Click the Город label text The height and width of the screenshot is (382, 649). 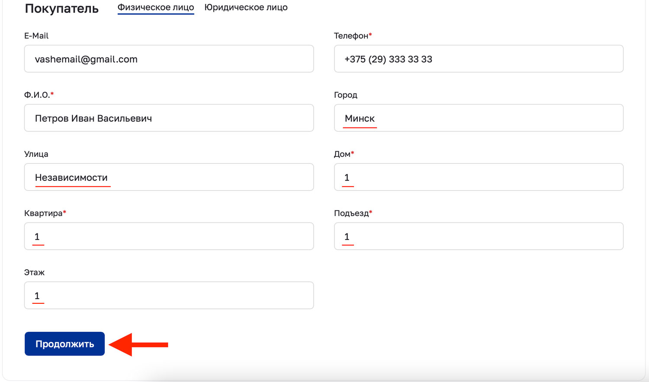pos(346,95)
